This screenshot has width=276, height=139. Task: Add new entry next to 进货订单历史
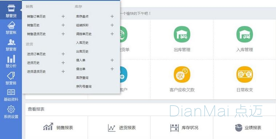click(x=63, y=54)
